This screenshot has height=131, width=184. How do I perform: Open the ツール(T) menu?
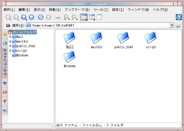[x=101, y=9]
